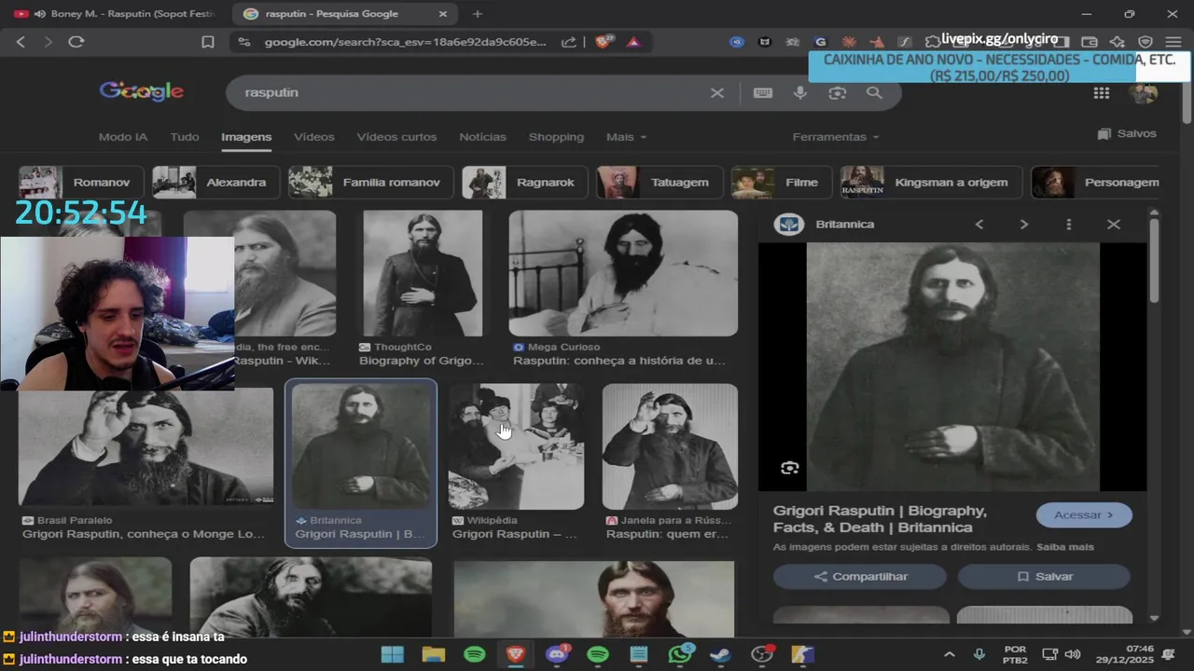Switch to the Notícias tab
Screen dimensions: 1194x671
[x=482, y=137]
